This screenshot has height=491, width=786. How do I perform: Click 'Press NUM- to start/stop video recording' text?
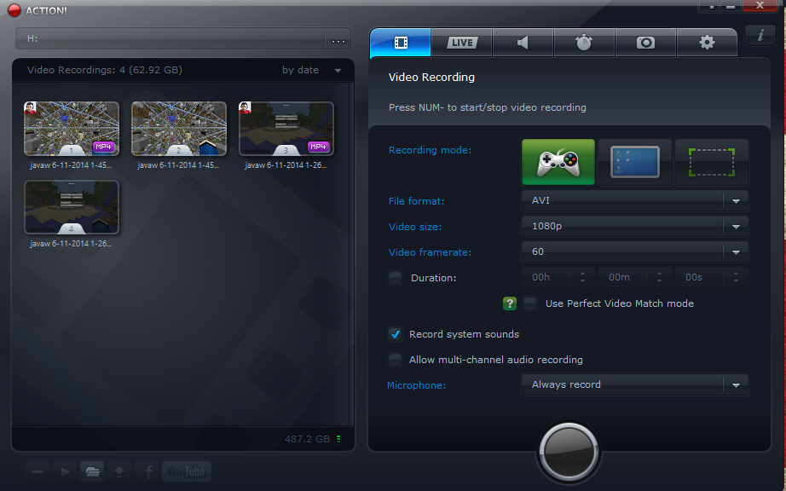(x=488, y=107)
